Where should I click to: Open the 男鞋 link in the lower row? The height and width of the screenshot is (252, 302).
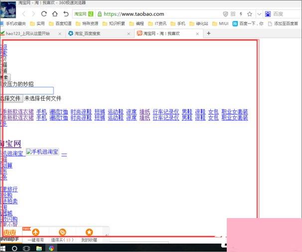coord(187,118)
